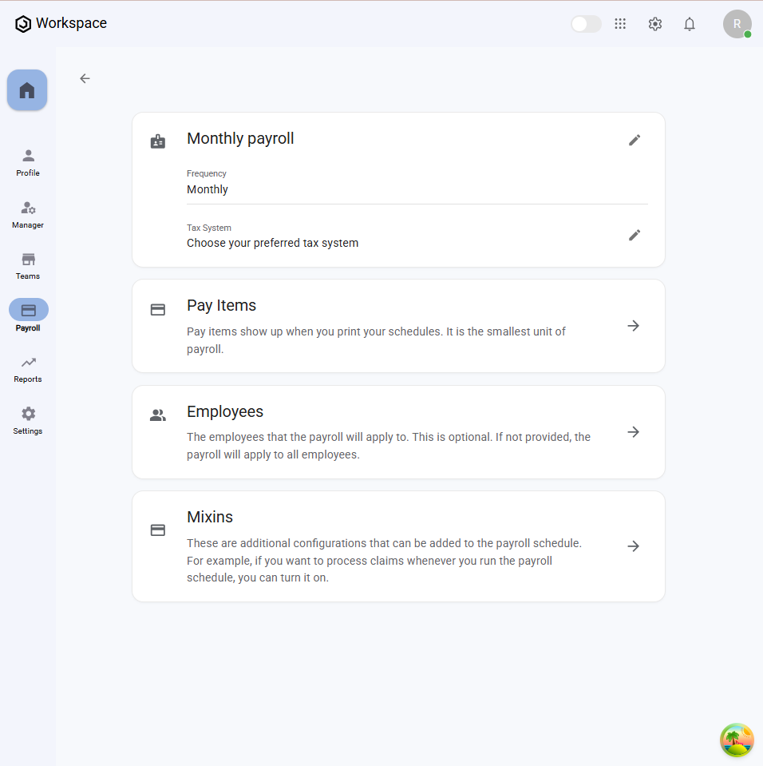Open notifications bell
Image resolution: width=763 pixels, height=766 pixels.
click(x=690, y=24)
